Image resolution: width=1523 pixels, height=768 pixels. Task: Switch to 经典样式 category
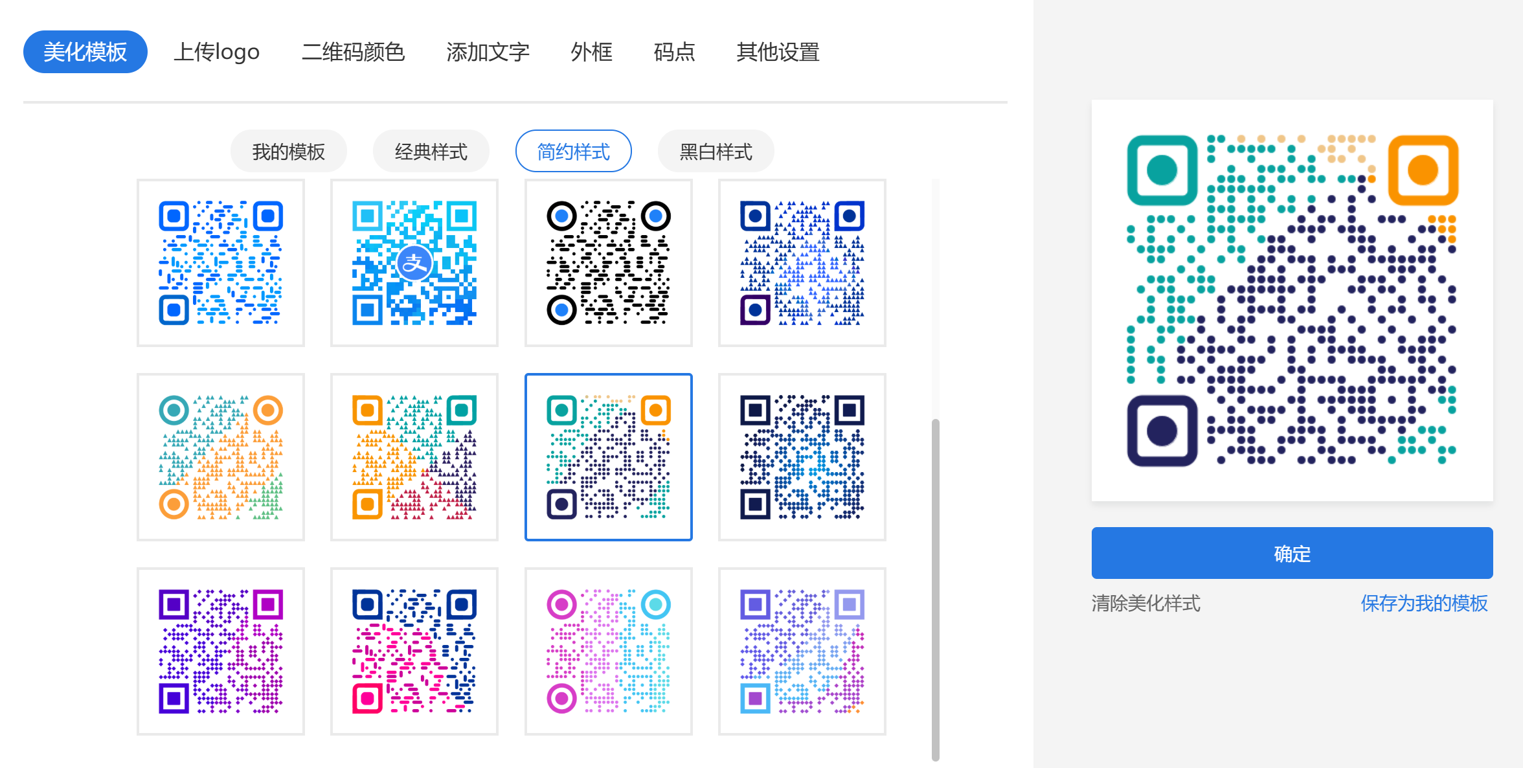coord(431,152)
